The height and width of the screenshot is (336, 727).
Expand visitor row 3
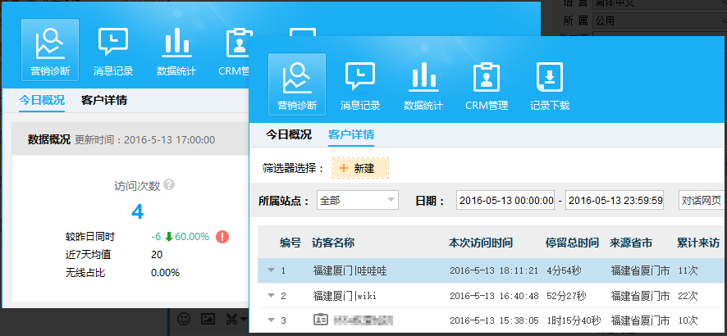coord(271,320)
